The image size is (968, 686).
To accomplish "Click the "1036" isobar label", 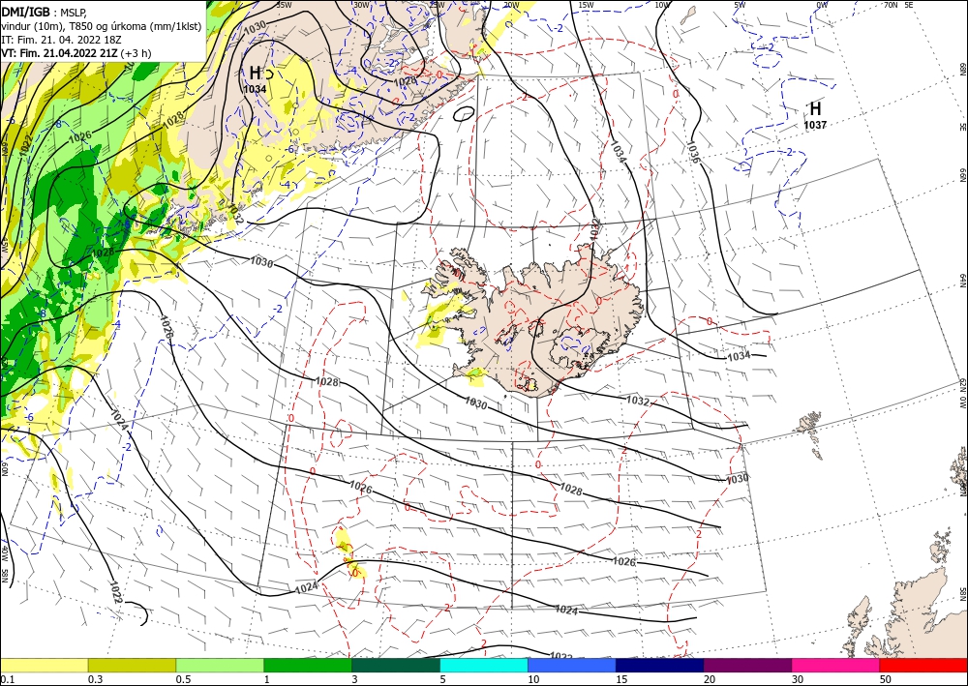I will [693, 151].
